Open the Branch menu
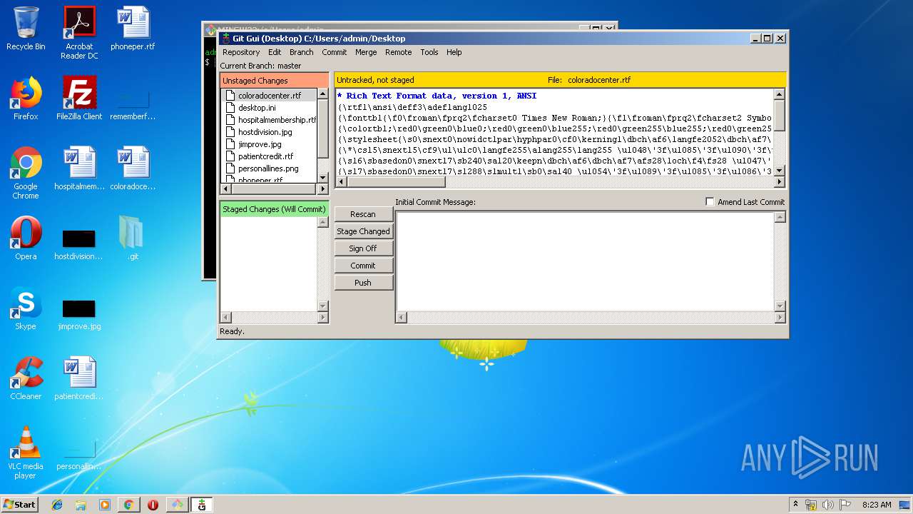Viewport: 913px width, 514px height. (302, 52)
